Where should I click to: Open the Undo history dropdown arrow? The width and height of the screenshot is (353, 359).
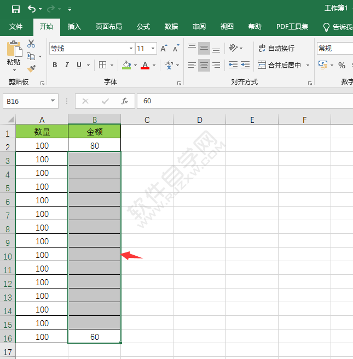40,9
